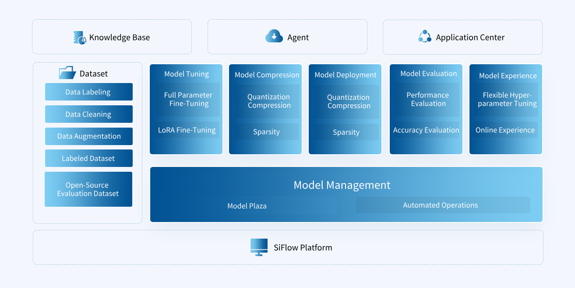Click the Application Center circular nodes icon
The width and height of the screenshot is (575, 288).
[425, 37]
